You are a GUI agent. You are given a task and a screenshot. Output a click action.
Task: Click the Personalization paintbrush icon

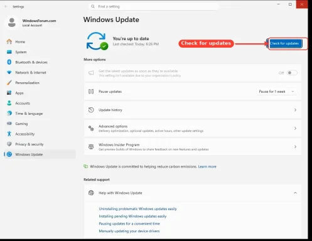point(9,83)
